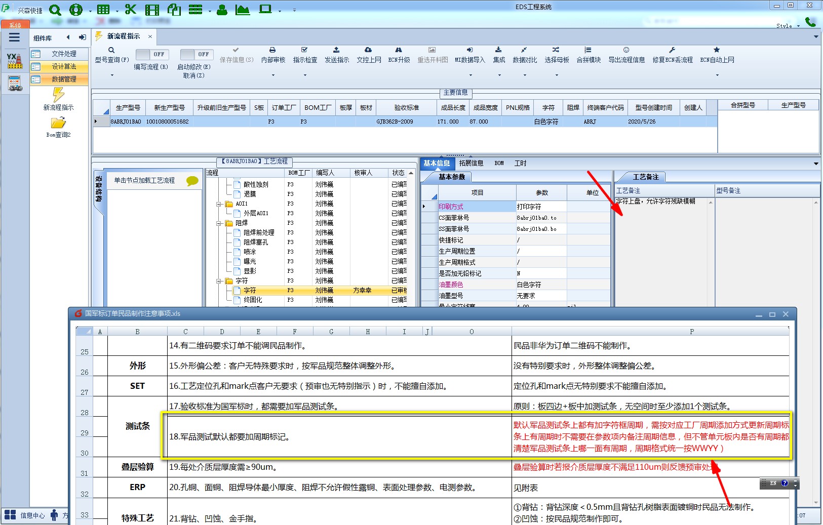Open dropdown arrow under ECN自动上网
Screen dimensions: 823x525
[717, 75]
